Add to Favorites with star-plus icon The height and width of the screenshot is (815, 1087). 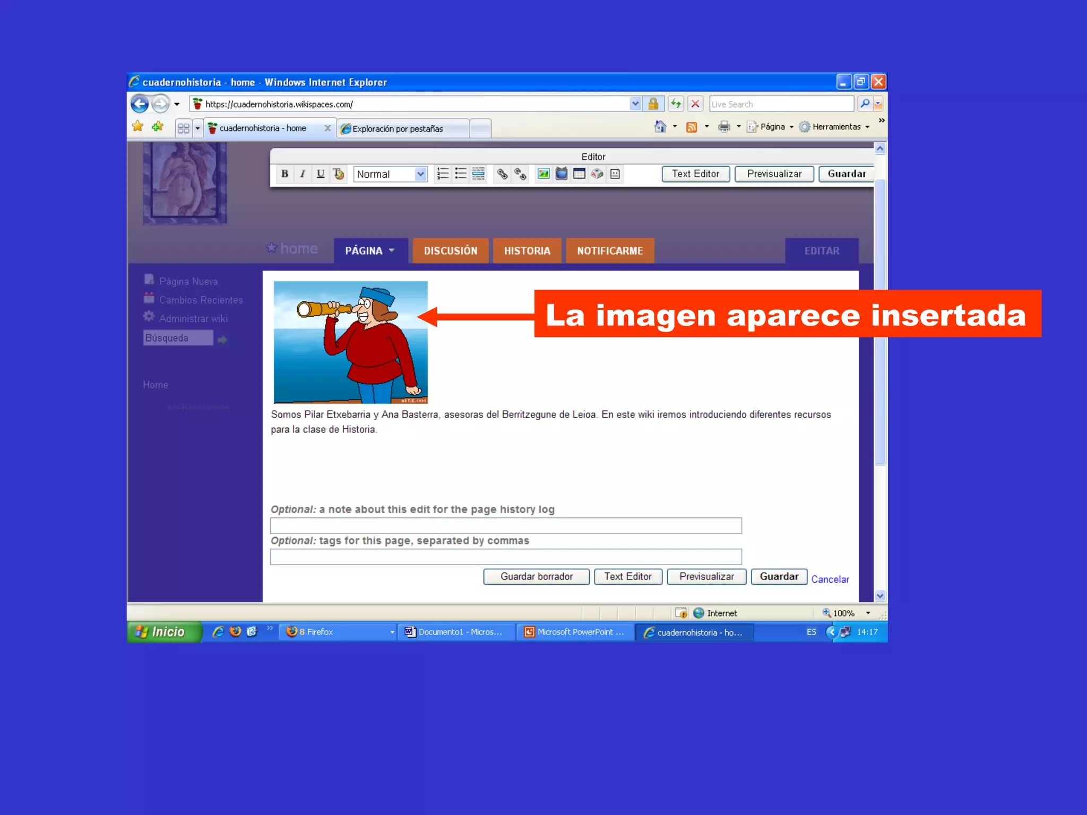coord(158,126)
